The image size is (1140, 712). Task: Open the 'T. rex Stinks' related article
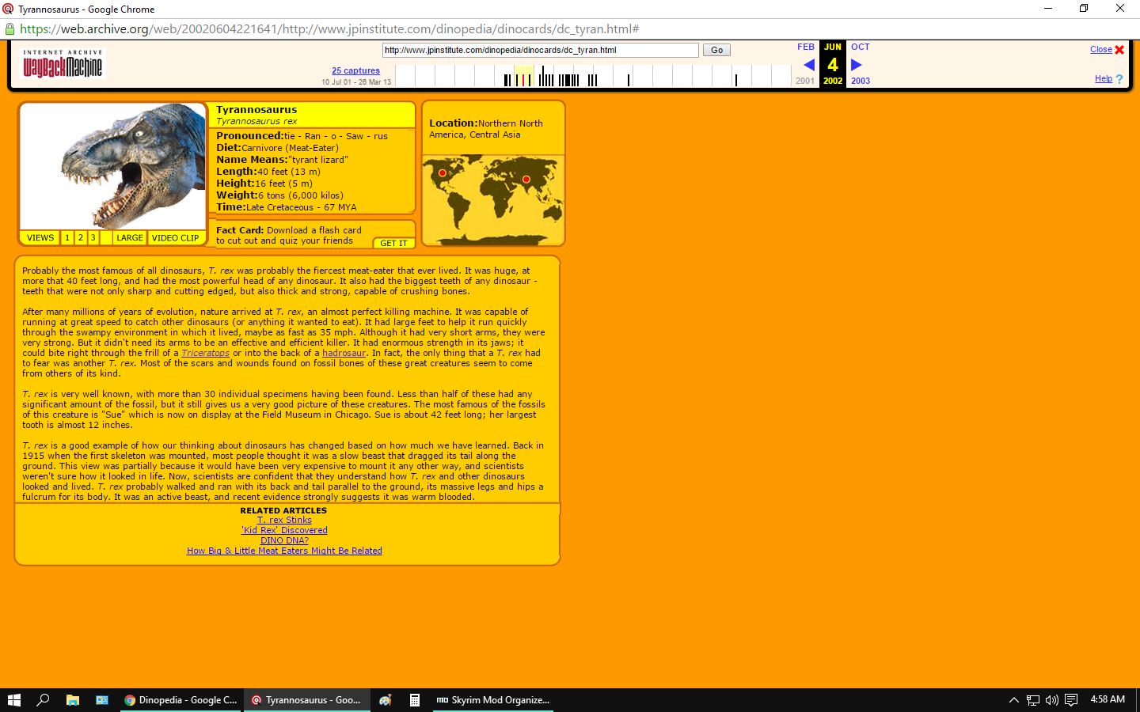tap(284, 520)
